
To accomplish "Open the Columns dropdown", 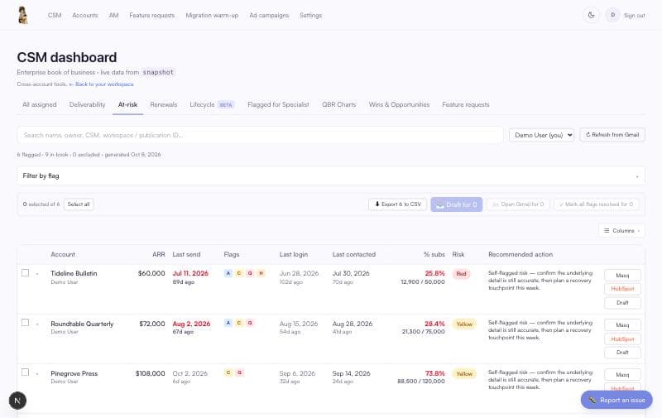I will click(x=621, y=231).
